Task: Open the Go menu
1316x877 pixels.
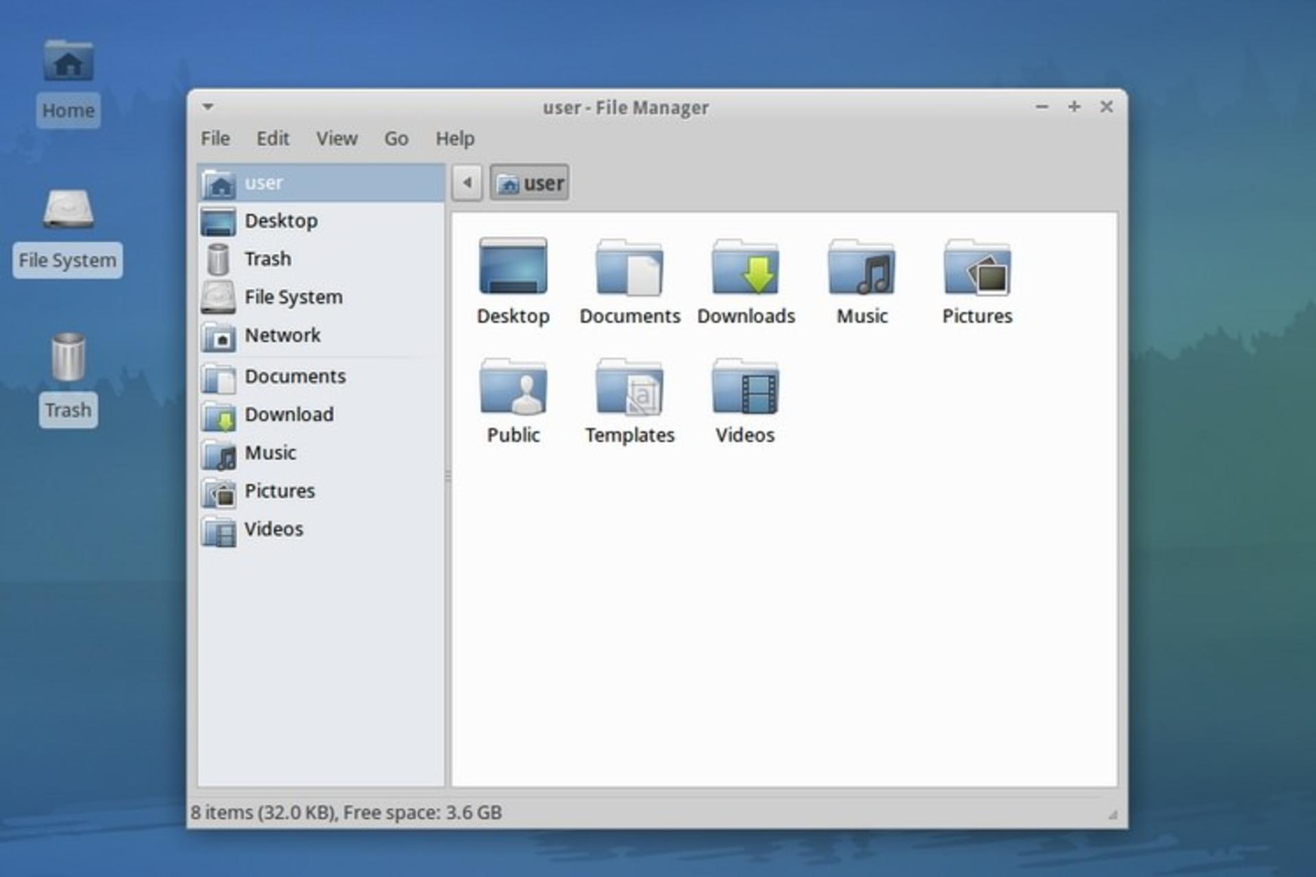Action: 396,138
